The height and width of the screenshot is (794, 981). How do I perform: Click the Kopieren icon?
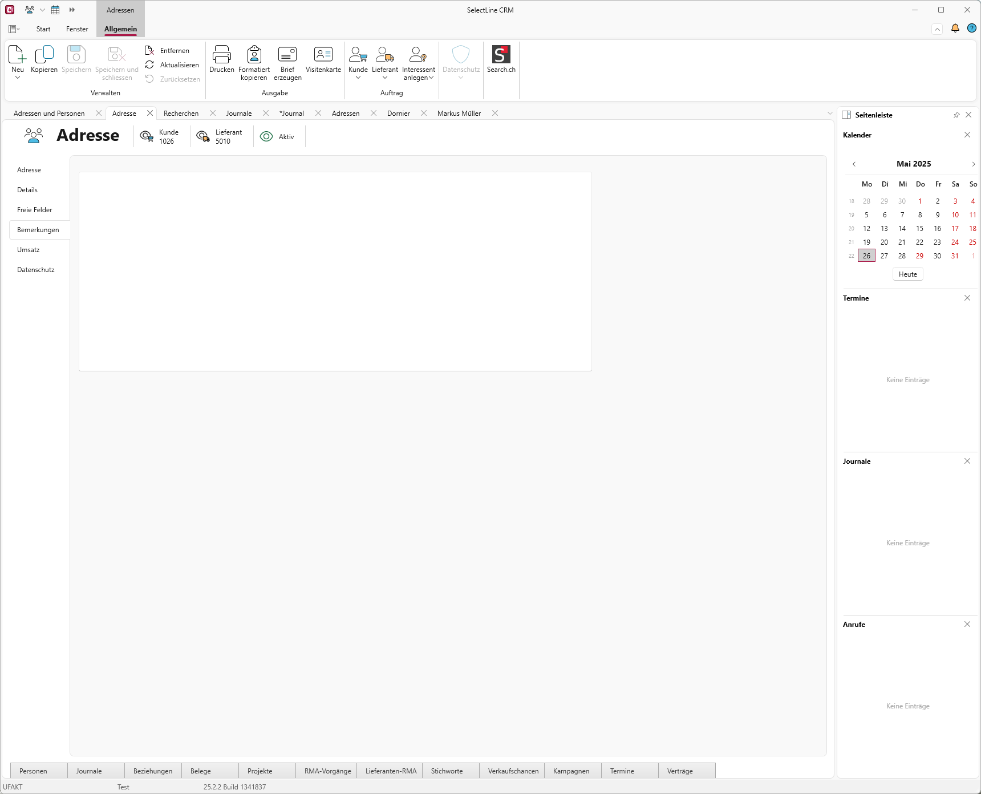[44, 55]
